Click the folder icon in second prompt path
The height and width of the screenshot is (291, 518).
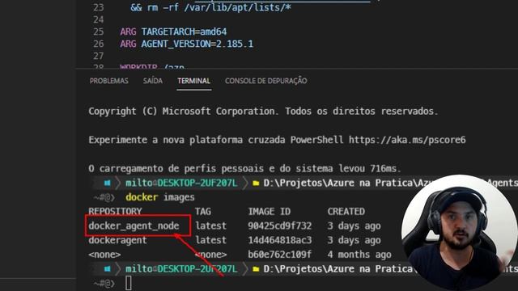coord(256,269)
